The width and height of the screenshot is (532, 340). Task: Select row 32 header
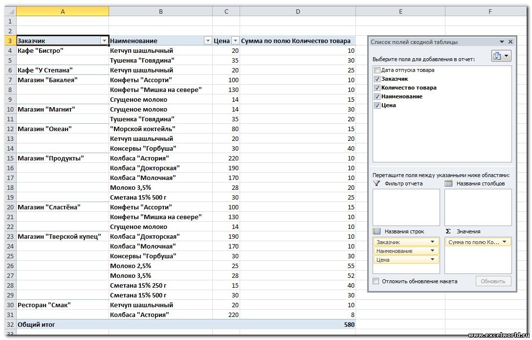tap(10, 325)
